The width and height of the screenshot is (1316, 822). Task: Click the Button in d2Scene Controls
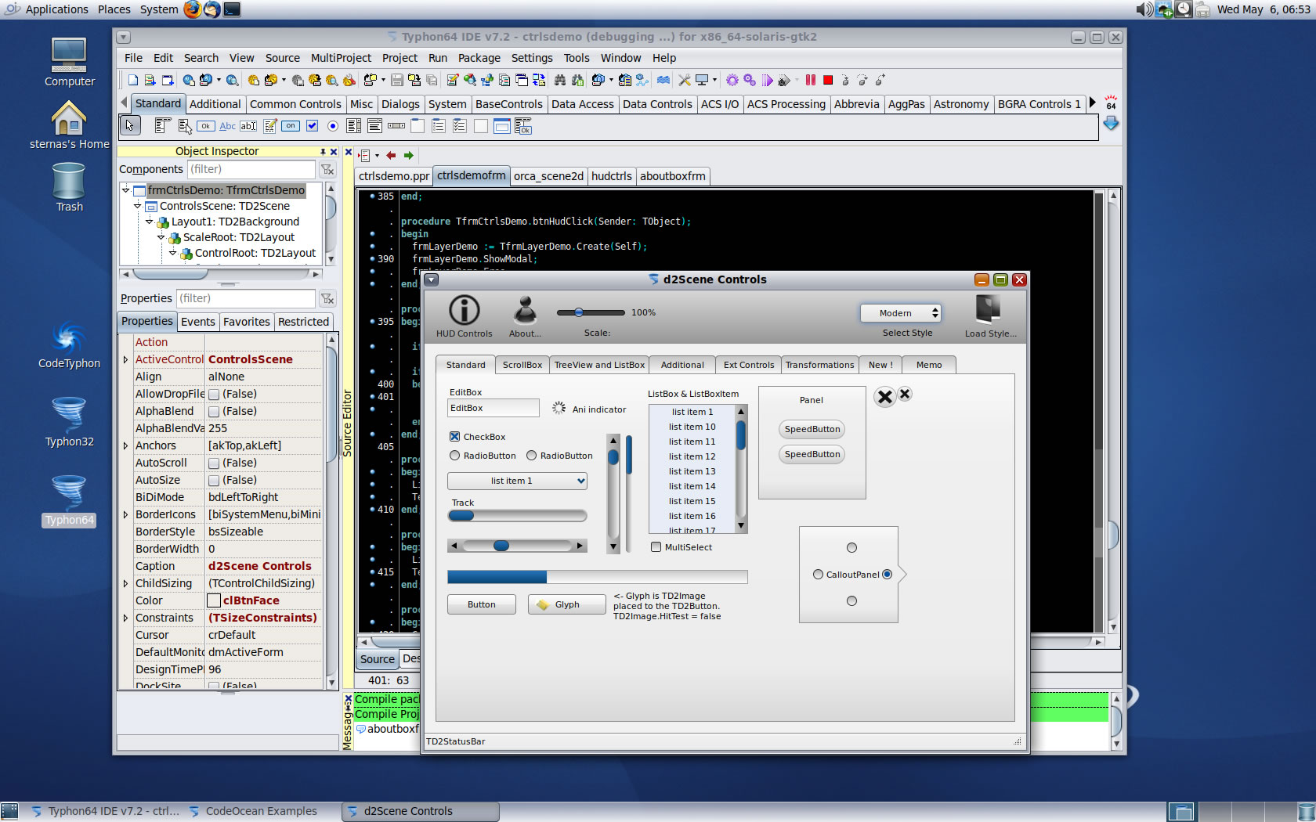pos(482,604)
